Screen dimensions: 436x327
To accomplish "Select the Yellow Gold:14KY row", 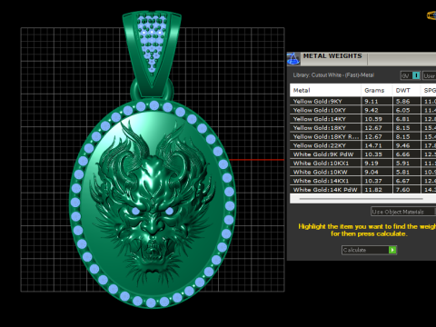I will point(363,119).
